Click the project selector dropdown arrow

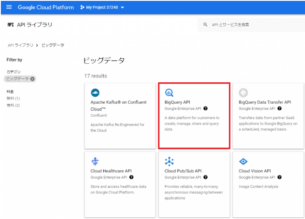point(122,7)
